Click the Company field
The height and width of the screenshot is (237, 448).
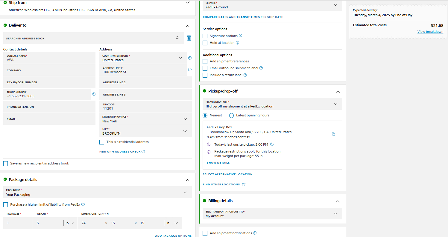49,70
